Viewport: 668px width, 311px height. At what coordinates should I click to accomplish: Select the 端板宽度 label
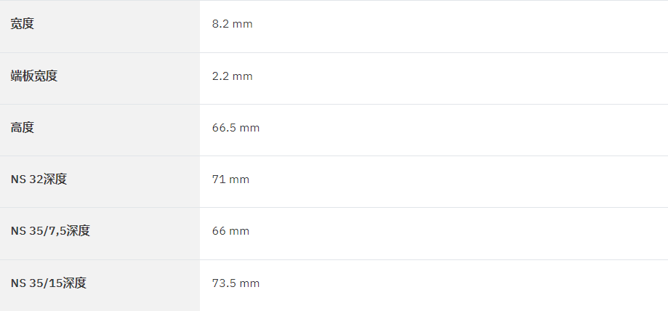33,76
